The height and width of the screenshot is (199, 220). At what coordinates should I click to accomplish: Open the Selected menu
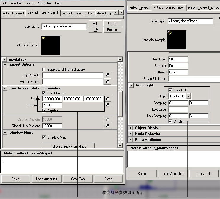coord(16,3)
